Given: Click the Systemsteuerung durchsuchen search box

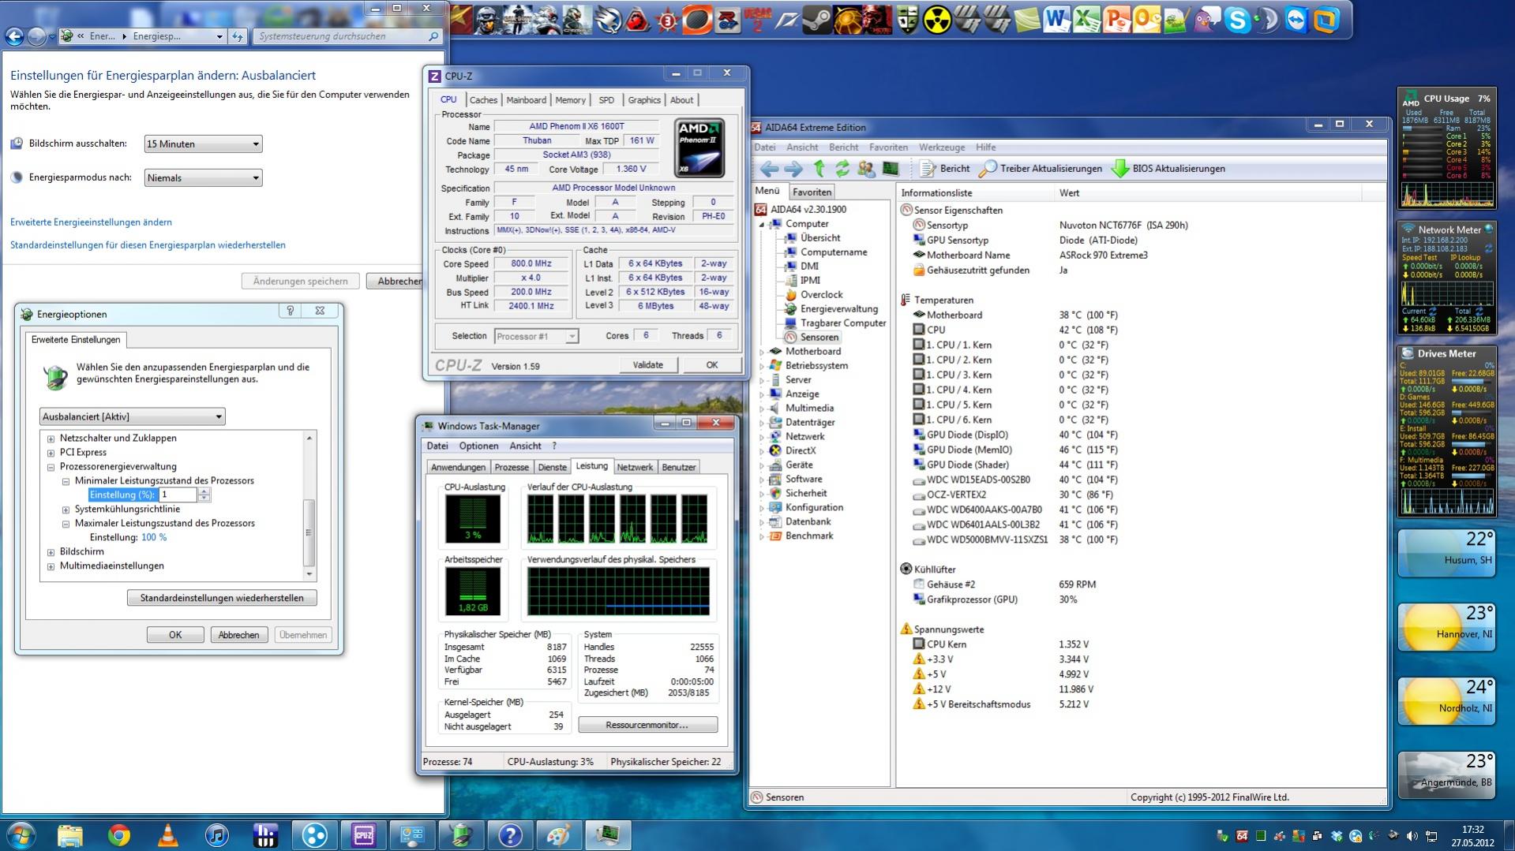Looking at the screenshot, I should (347, 36).
